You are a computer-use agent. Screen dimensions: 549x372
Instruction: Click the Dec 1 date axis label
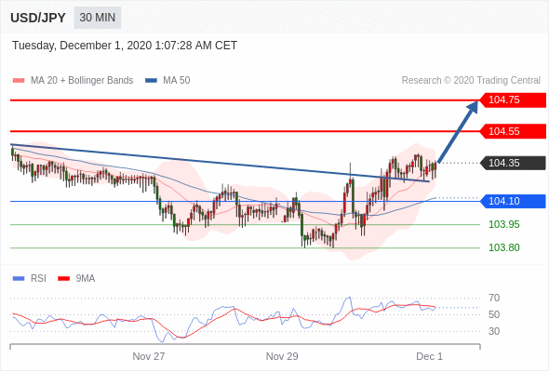pos(429,356)
